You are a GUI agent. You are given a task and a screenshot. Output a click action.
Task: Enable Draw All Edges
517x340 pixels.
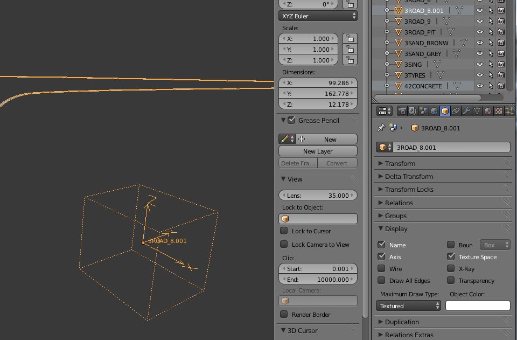click(x=381, y=280)
